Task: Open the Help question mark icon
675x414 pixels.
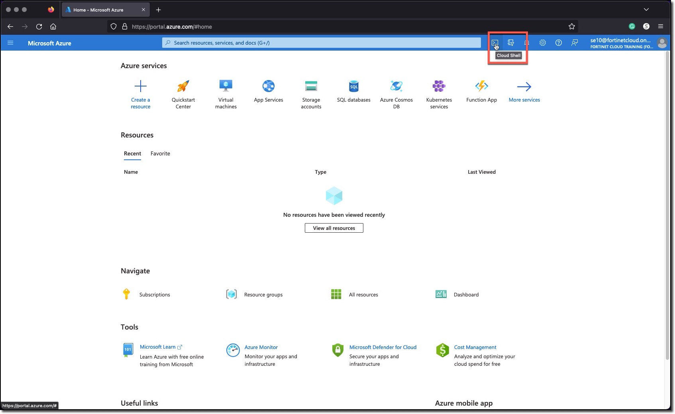Action: 559,43
